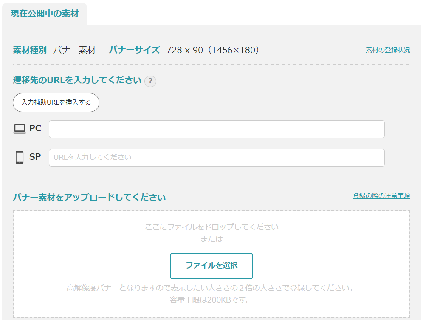Click the バナー素材をアップロードしてください heading
423x320 pixels.
pyautogui.click(x=89, y=197)
